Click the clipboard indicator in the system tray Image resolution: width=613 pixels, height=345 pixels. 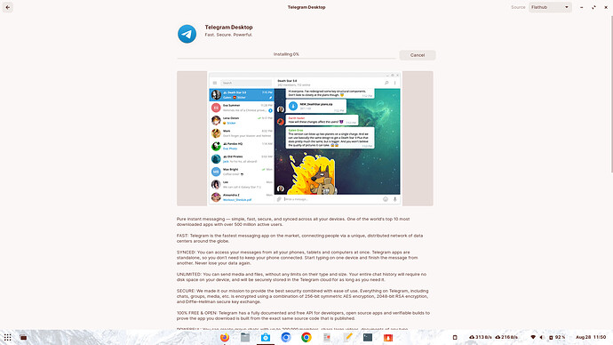point(455,337)
